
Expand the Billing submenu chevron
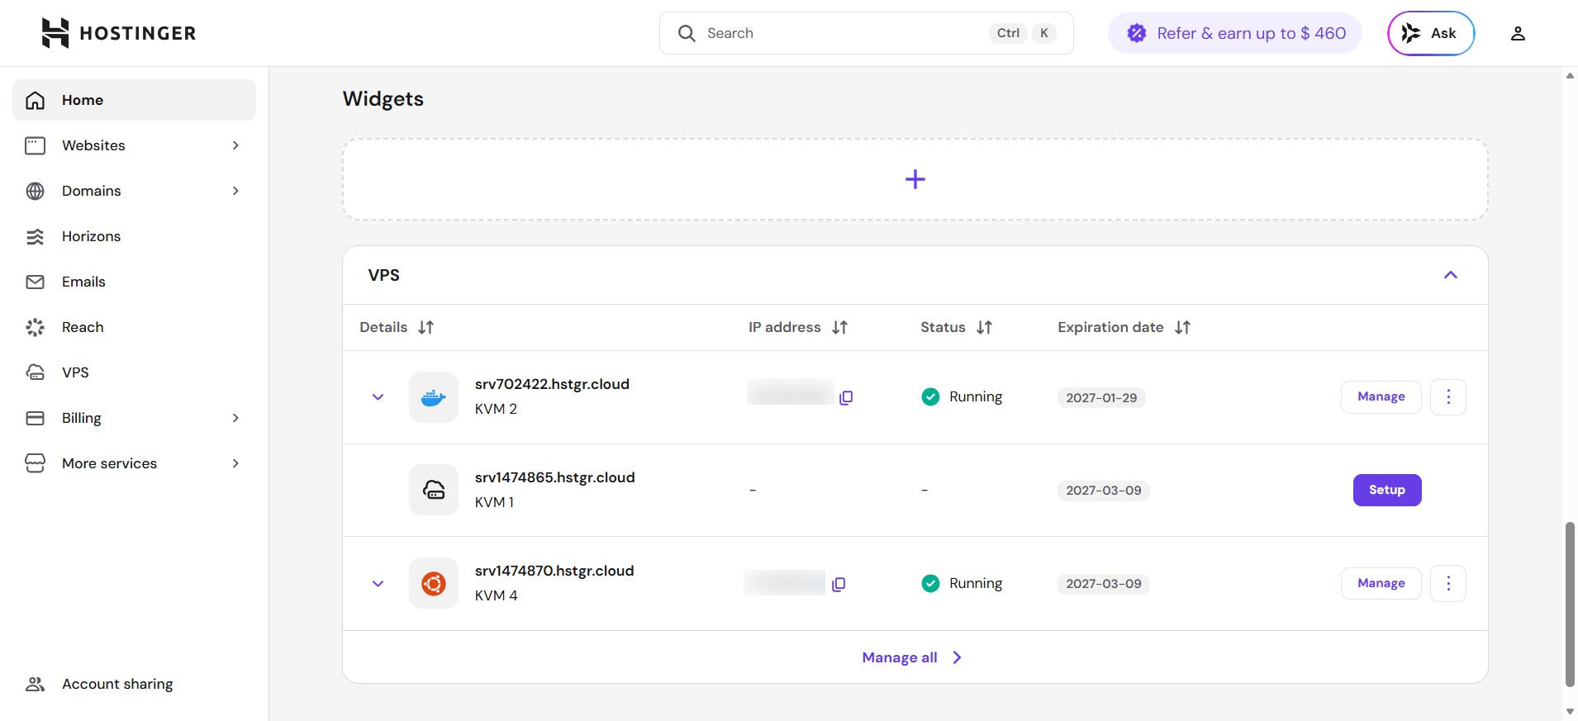(235, 418)
